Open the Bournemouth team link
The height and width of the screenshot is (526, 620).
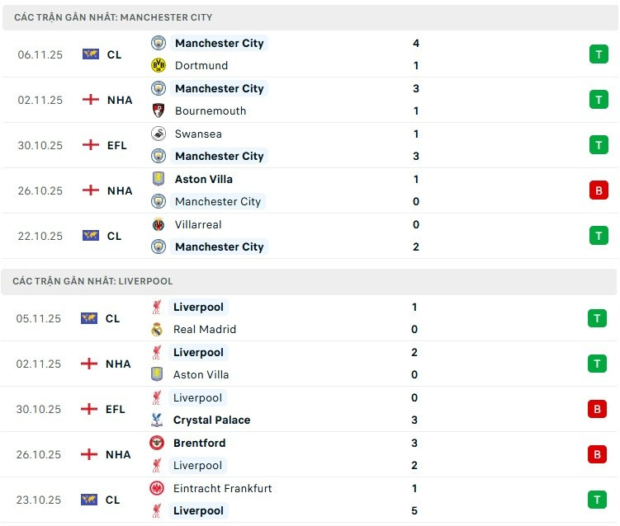[x=211, y=110]
